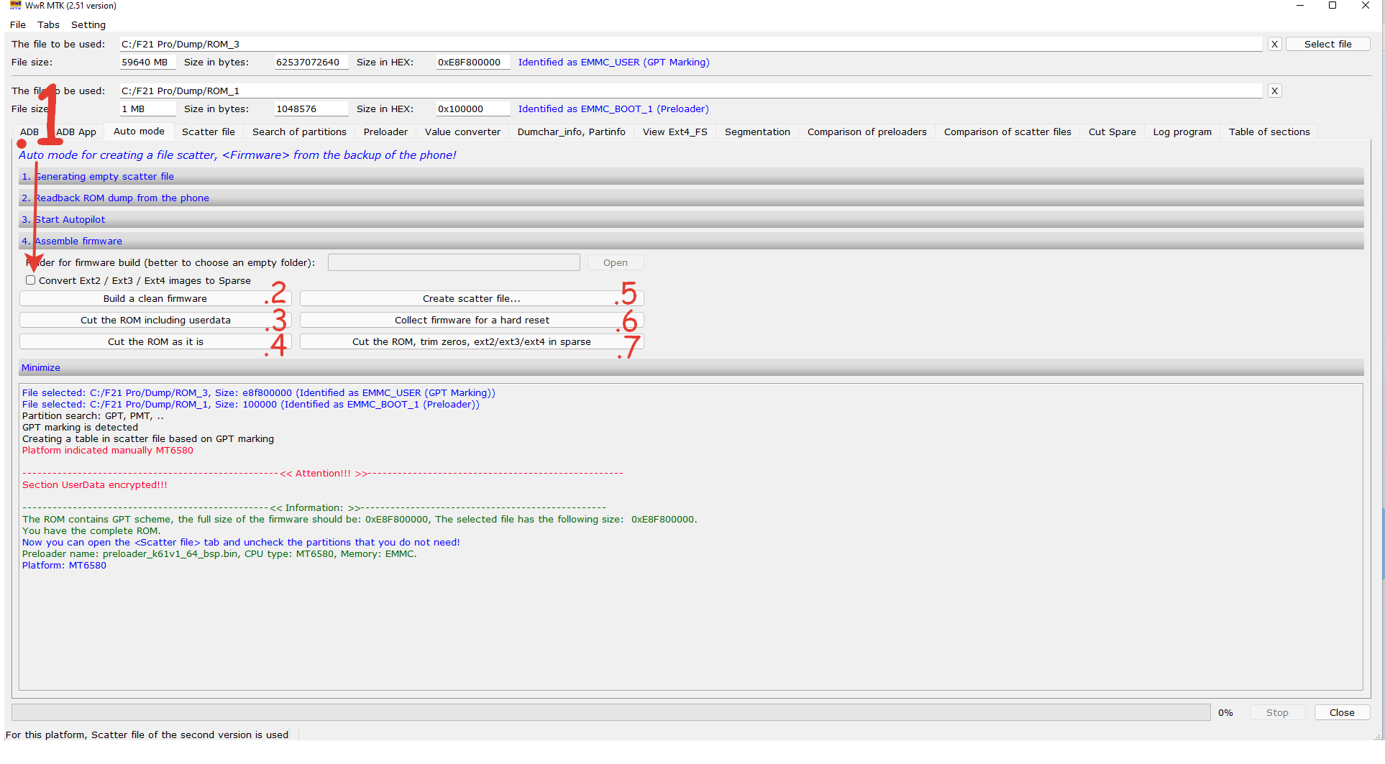Click the status bar scatter version message
Image resolution: width=1385 pixels, height=764 pixels.
pyautogui.click(x=147, y=735)
